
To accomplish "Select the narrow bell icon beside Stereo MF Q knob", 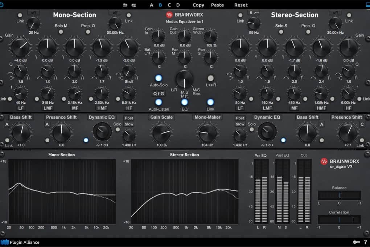I will (x=302, y=78).
